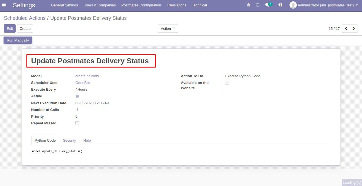Toggle Available on the Website checkbox

(x=227, y=83)
